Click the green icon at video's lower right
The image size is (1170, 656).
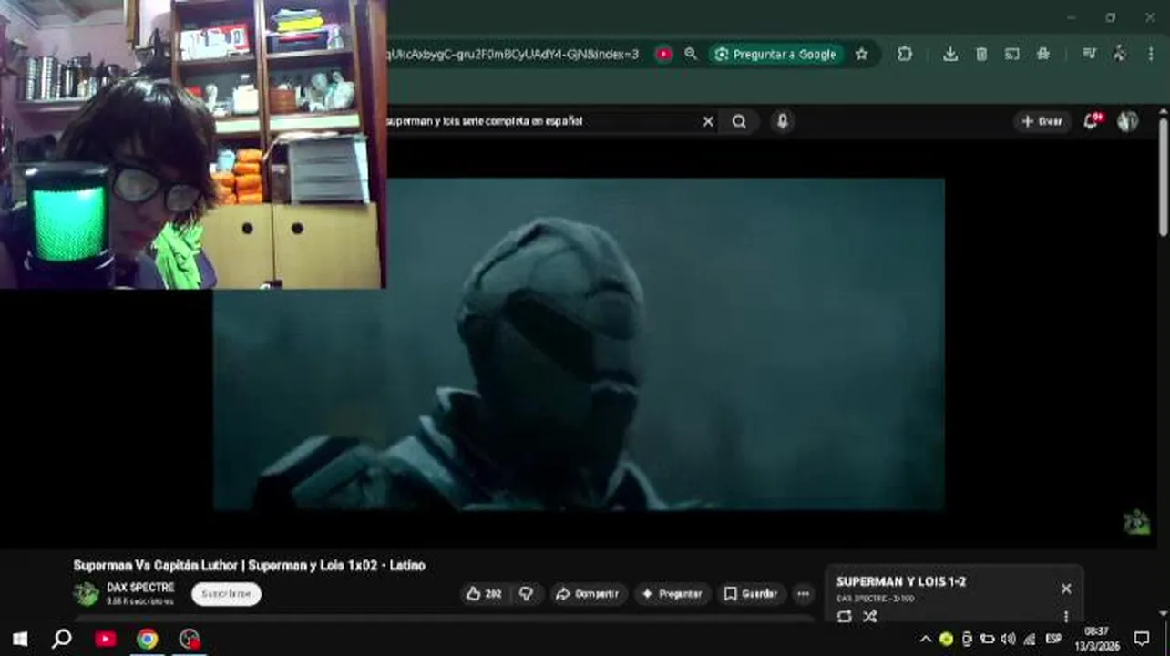(x=1136, y=521)
